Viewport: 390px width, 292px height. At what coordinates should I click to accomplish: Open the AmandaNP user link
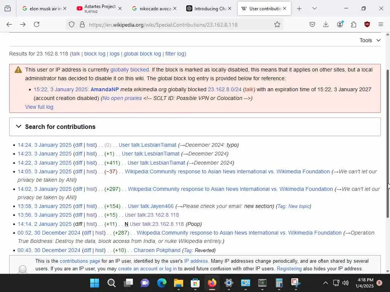pos(105,89)
